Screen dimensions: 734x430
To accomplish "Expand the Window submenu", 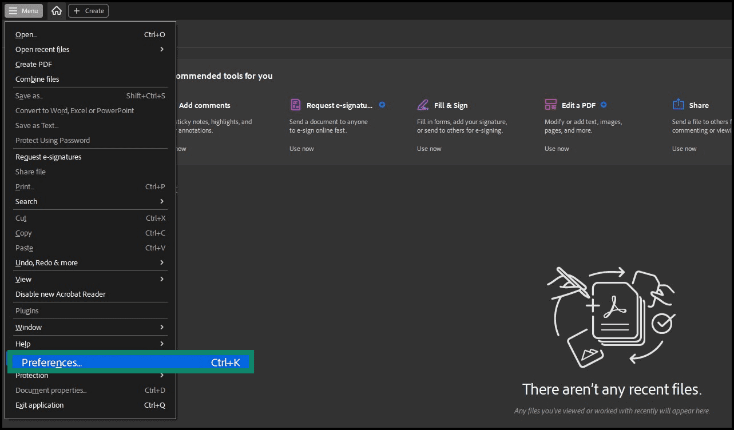I will (x=28, y=327).
